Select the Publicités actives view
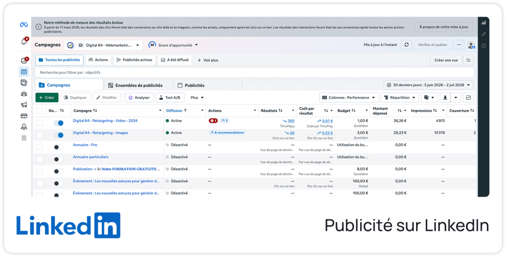 [134, 60]
